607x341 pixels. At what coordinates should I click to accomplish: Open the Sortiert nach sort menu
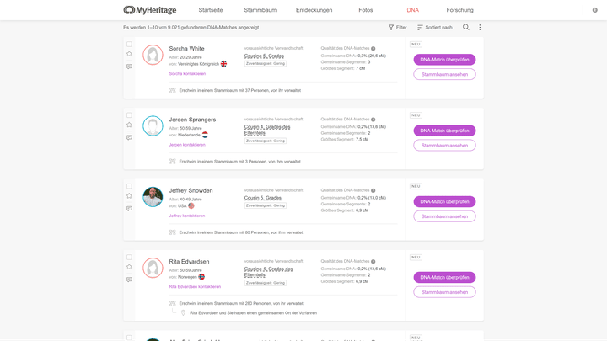coord(435,28)
